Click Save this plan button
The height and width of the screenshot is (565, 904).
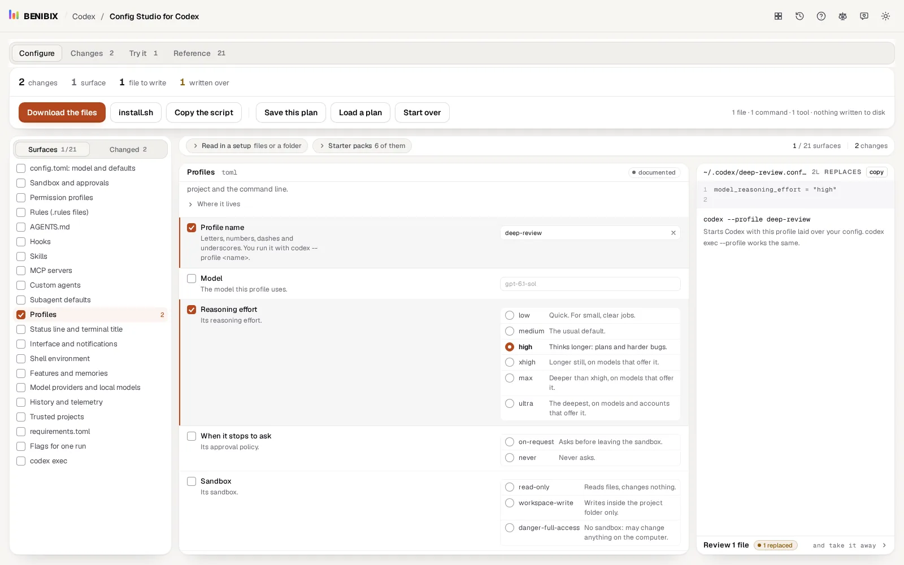(x=291, y=112)
